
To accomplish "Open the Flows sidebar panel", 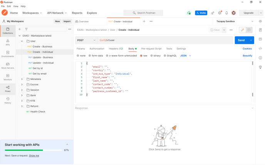I will point(8,89).
